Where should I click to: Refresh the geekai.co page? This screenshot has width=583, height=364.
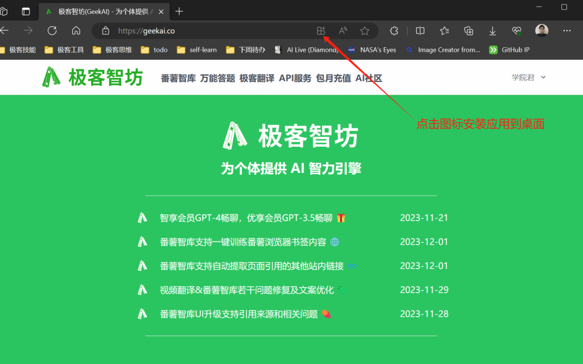[x=52, y=31]
